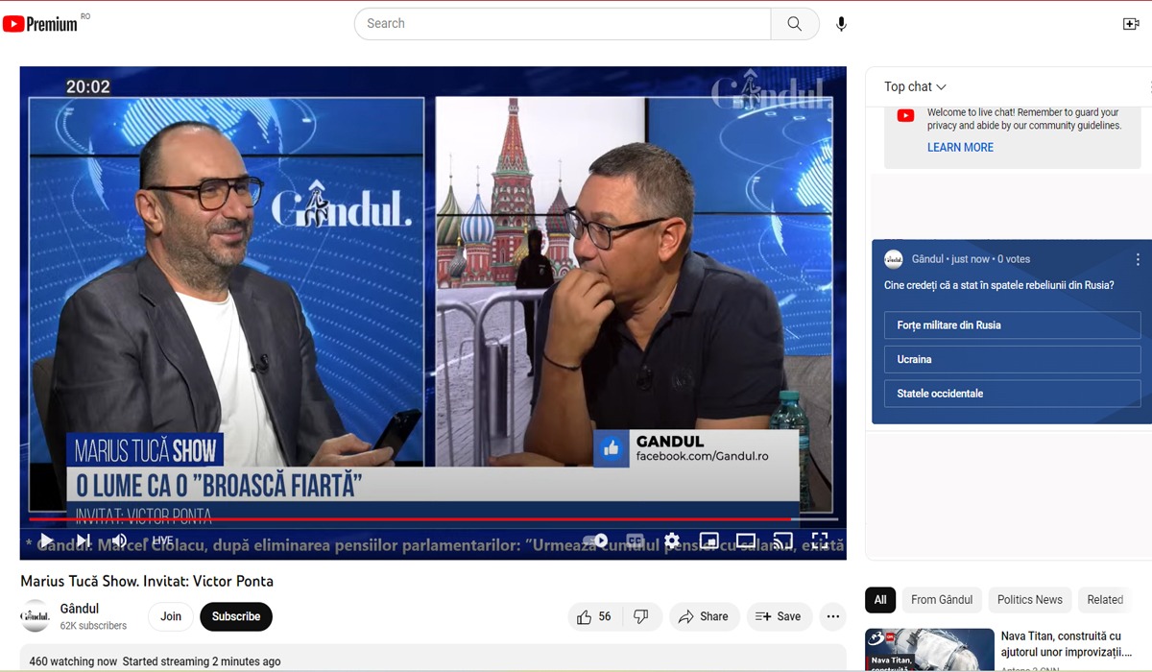Play the video using play button

(45, 540)
